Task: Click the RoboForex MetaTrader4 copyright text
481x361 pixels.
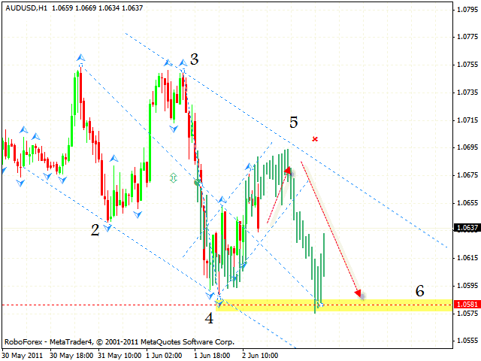Action: 116,341
